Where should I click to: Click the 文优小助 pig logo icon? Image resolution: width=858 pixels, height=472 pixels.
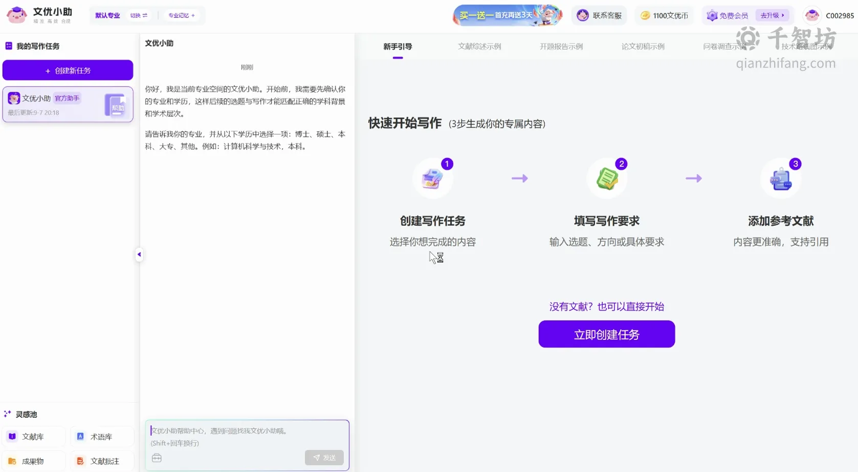pyautogui.click(x=16, y=15)
